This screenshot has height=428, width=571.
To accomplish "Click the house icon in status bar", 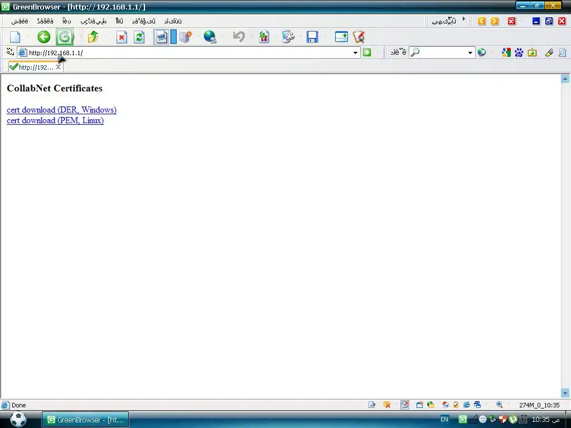I will pyautogui.click(x=446, y=405).
